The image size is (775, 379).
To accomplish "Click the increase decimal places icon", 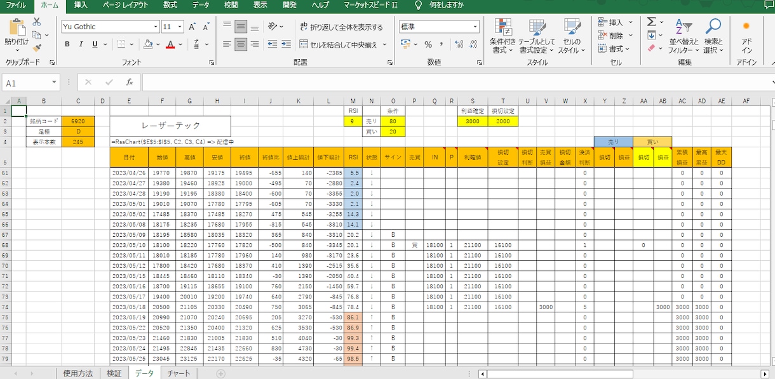I will [457, 44].
